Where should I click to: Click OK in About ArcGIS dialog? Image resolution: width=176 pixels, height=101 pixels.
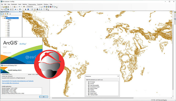point(44,97)
